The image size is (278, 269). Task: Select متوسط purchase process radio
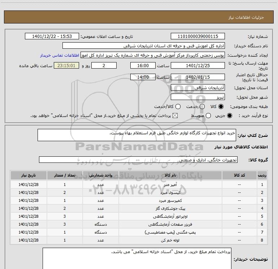(x=208, y=116)
